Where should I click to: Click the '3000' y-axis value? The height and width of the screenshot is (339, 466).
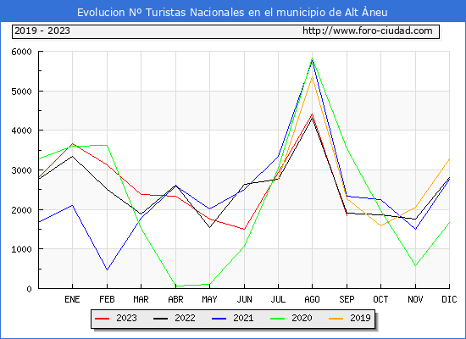(x=21, y=170)
